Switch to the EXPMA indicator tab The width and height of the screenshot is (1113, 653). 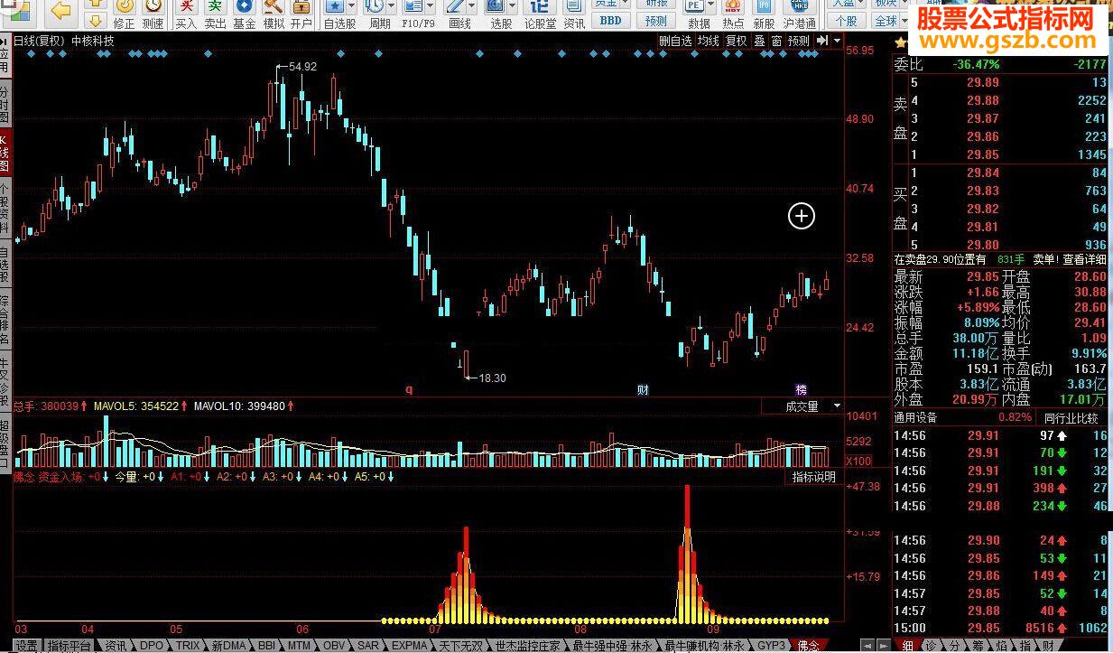(410, 646)
